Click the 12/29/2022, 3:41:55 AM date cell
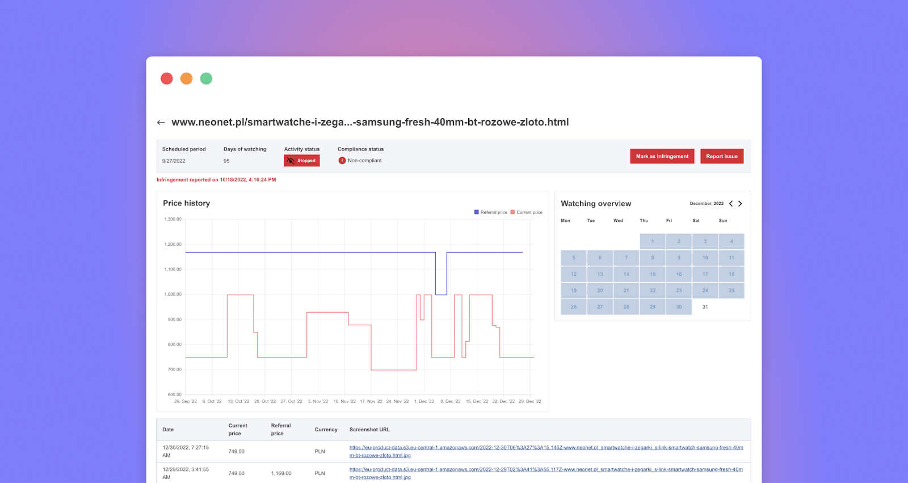 tap(186, 473)
